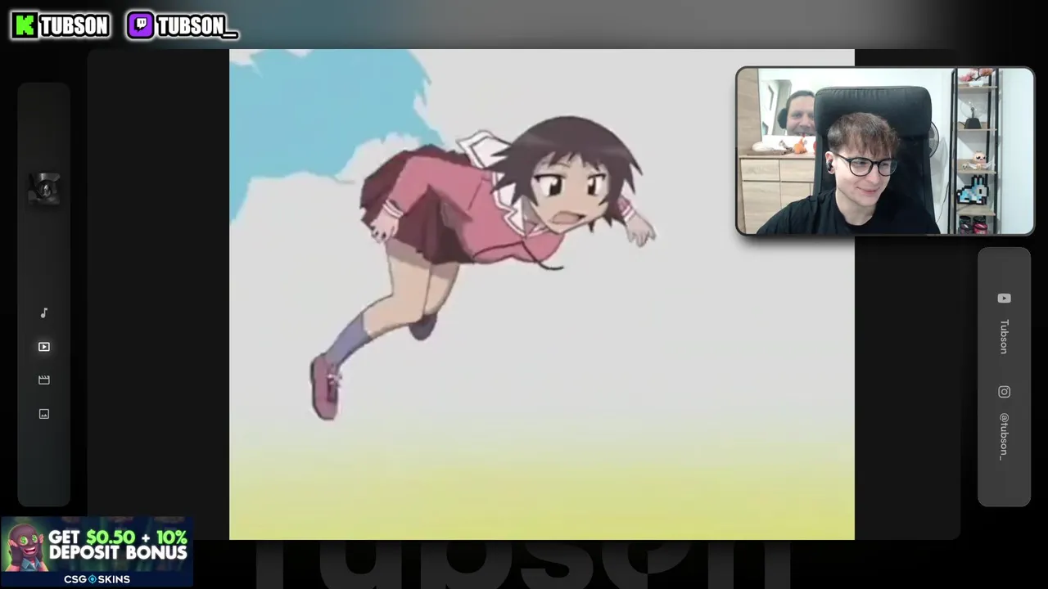The height and width of the screenshot is (589, 1048).
Task: Click the profile avatar thumbnail in sidebar
Action: (44, 188)
